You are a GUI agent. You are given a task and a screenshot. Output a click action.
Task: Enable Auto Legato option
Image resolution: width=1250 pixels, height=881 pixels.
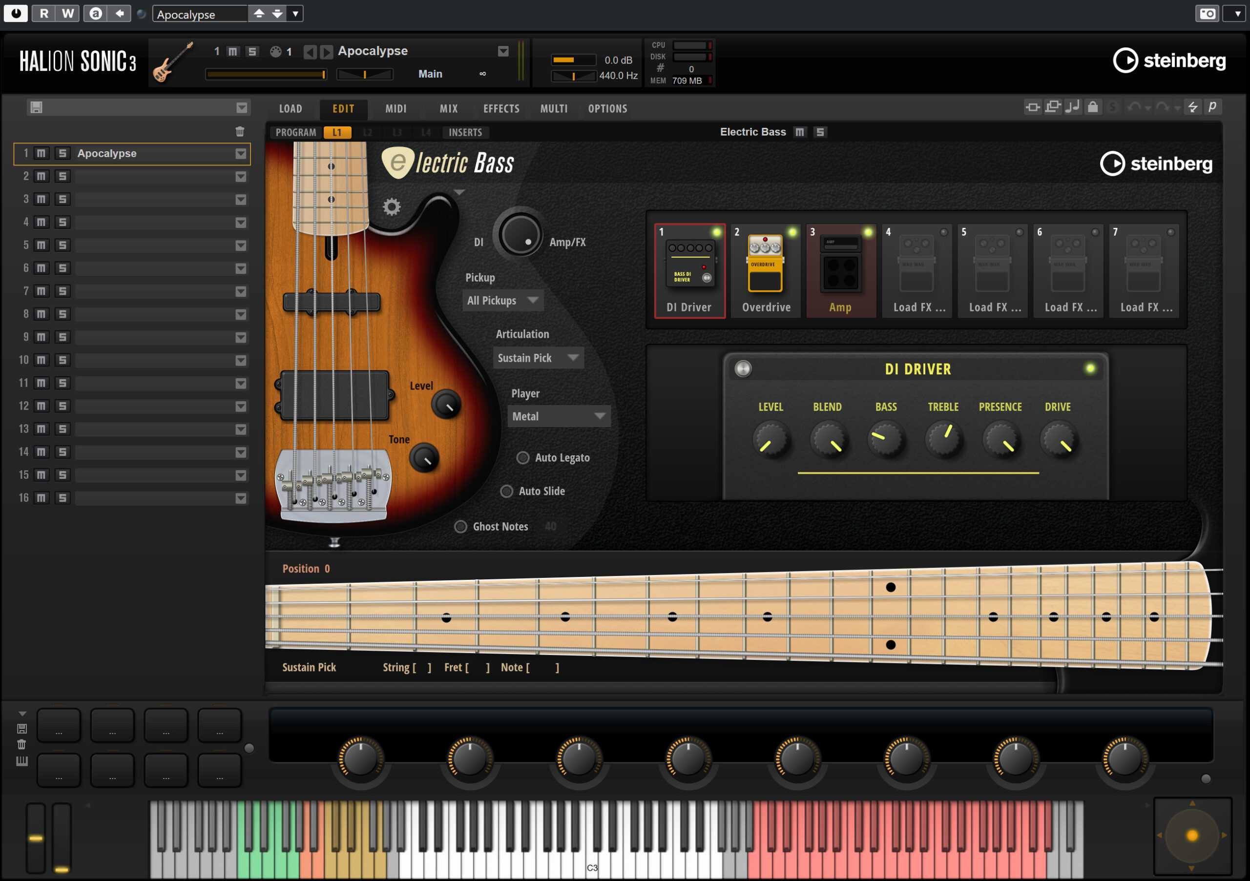522,458
